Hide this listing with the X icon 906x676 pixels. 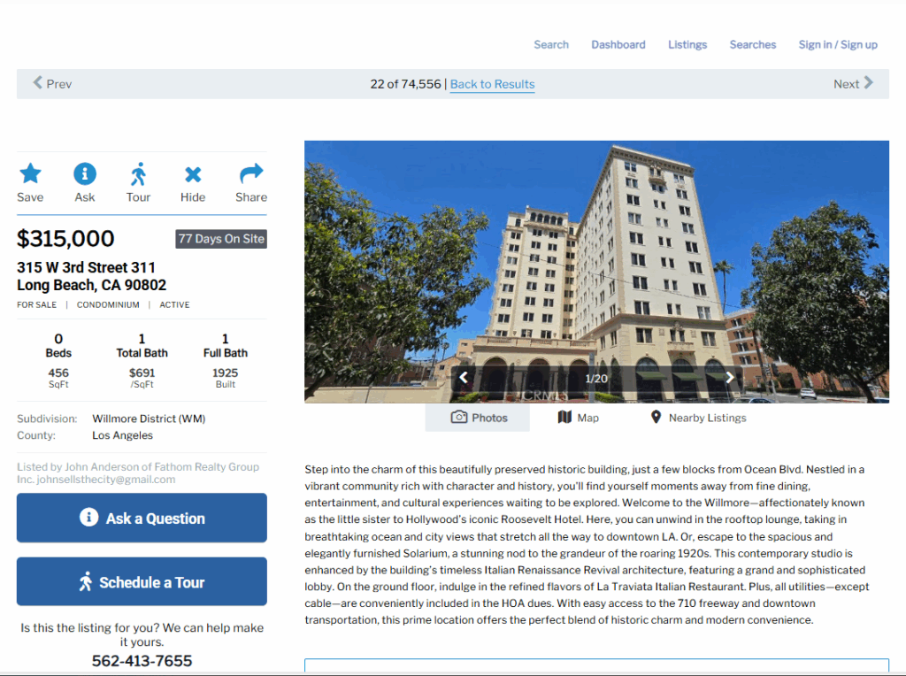[x=192, y=174]
